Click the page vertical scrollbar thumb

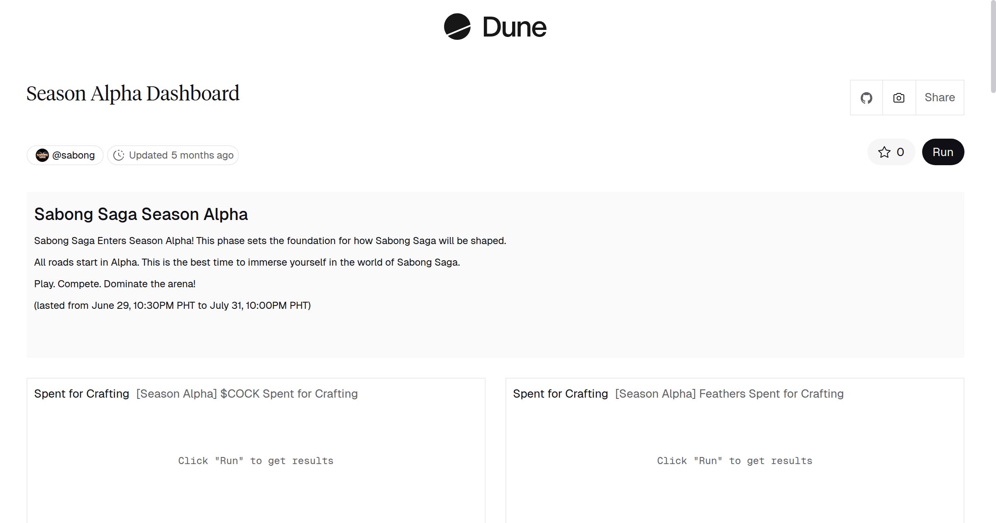[x=993, y=46]
